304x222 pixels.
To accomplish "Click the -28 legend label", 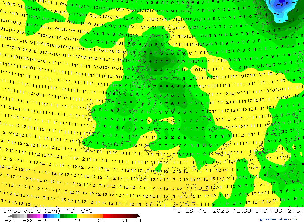I will click(x=10, y=220).
